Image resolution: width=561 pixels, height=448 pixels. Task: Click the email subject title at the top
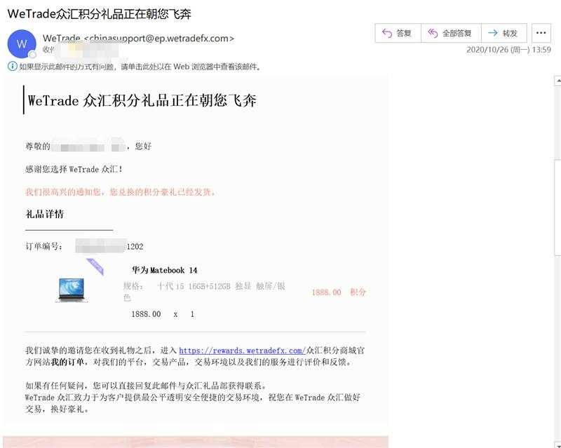point(99,13)
